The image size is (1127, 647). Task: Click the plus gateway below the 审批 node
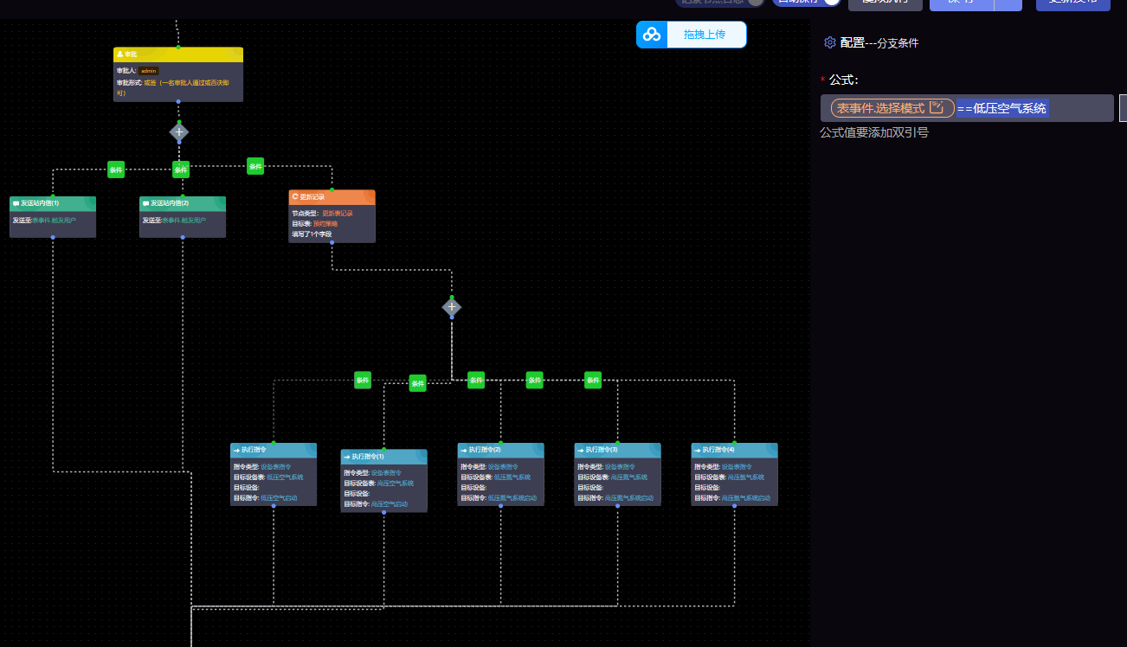tap(179, 132)
